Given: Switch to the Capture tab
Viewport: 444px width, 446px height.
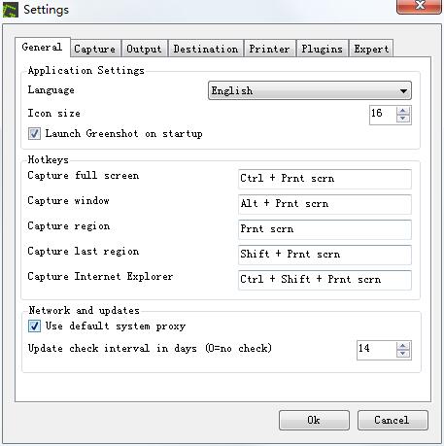Looking at the screenshot, I should pyautogui.click(x=95, y=49).
